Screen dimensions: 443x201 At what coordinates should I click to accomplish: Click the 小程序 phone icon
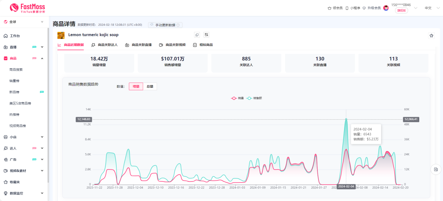tap(347, 8)
